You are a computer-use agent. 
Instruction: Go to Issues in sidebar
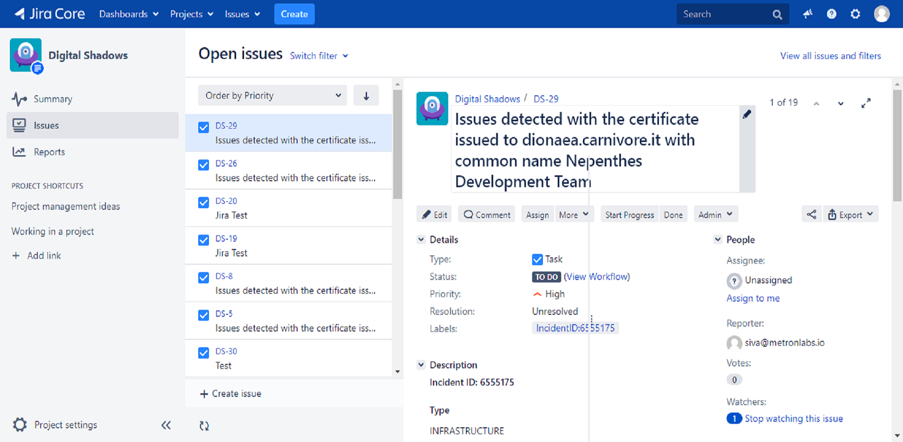tap(93, 125)
